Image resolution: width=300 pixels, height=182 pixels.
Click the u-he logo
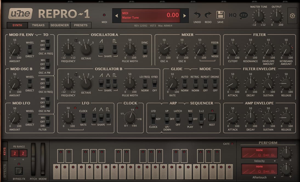(20, 14)
